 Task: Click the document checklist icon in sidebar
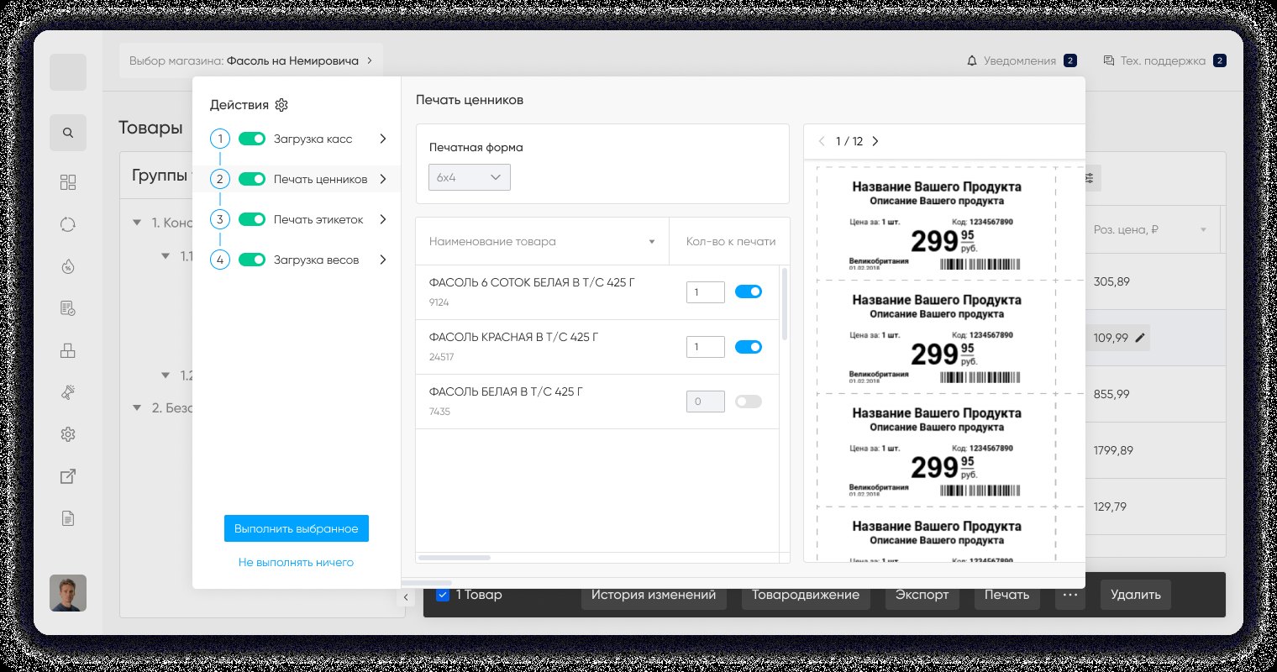(x=68, y=309)
